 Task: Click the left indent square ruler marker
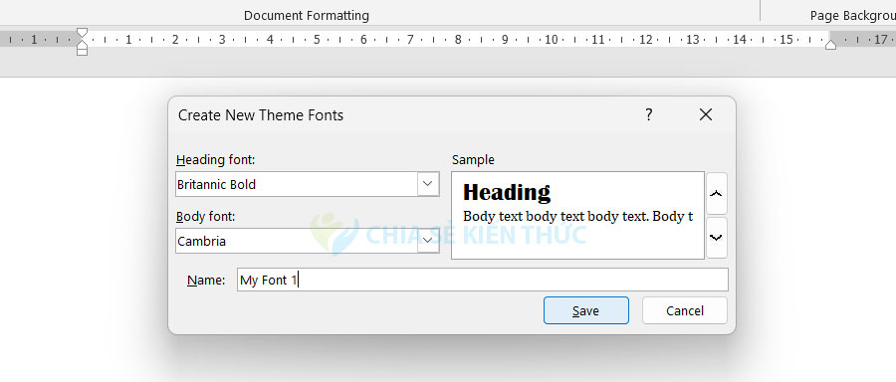pyautogui.click(x=83, y=52)
